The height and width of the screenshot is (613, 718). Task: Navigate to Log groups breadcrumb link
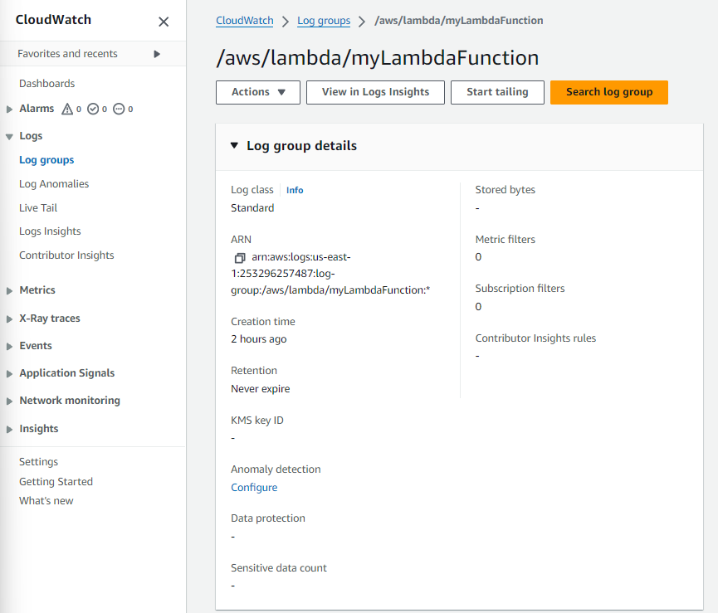click(x=323, y=20)
